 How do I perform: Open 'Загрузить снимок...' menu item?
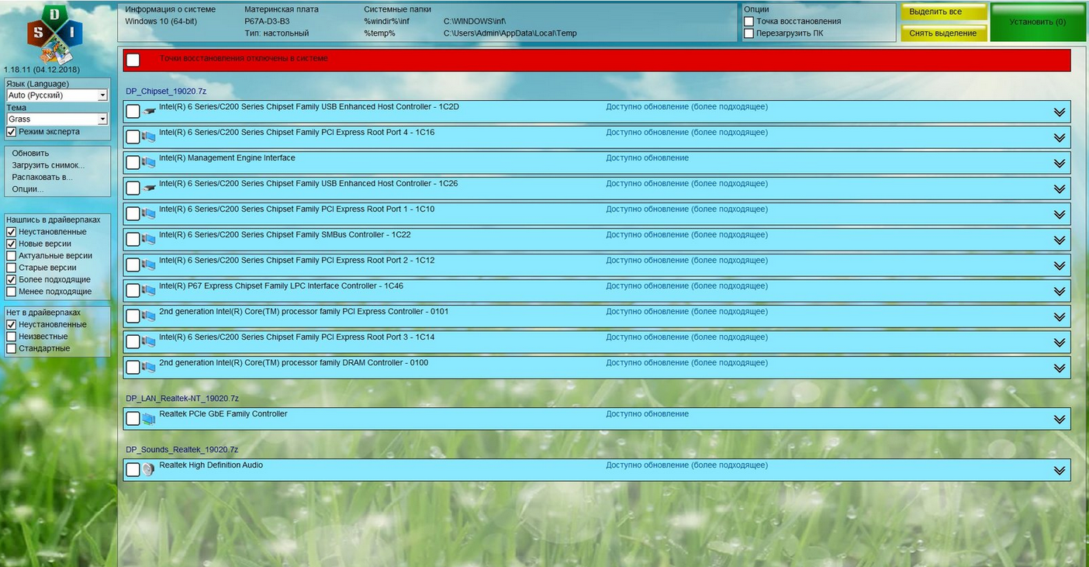pos(48,165)
